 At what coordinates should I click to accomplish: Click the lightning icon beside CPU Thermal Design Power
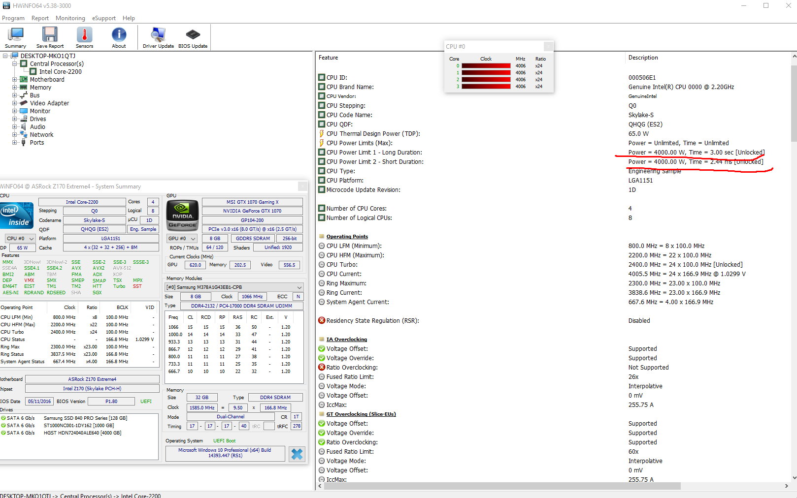pyautogui.click(x=322, y=134)
